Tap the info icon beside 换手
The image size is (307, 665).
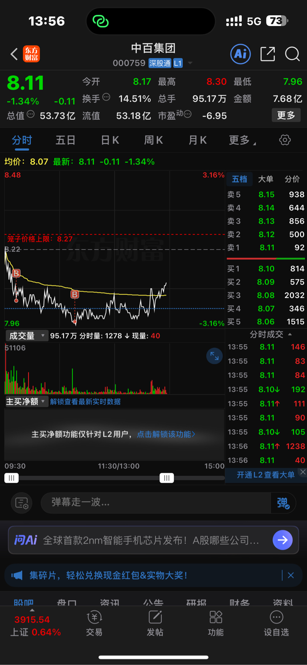[106, 97]
